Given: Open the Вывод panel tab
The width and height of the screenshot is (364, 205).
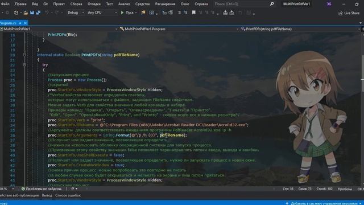Looking at the screenshot, I should pos(47,195).
